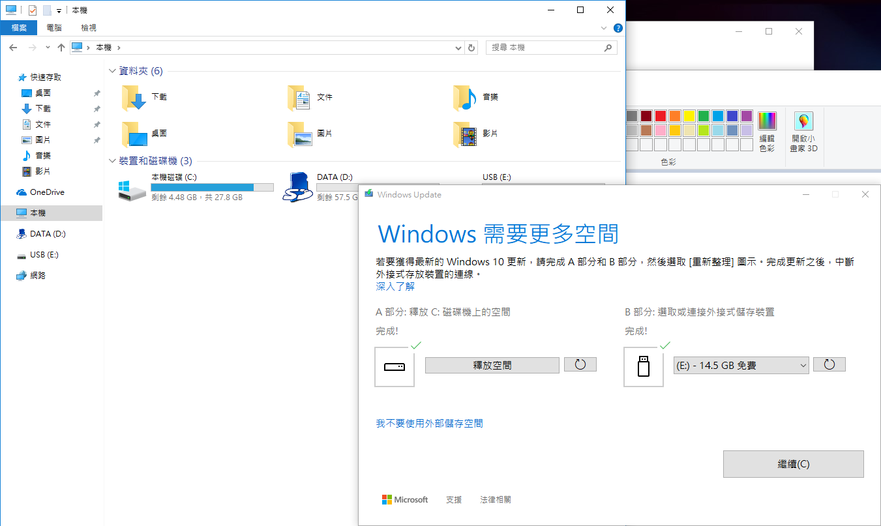This screenshot has width=881, height=526.
Task: Select the 圖片 folder icon in main pane
Action: [x=301, y=134]
